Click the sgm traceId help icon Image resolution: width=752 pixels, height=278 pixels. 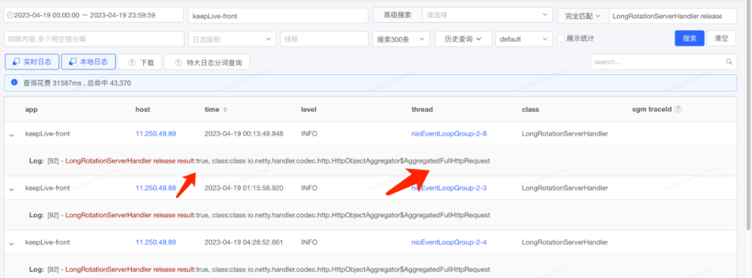pos(678,109)
